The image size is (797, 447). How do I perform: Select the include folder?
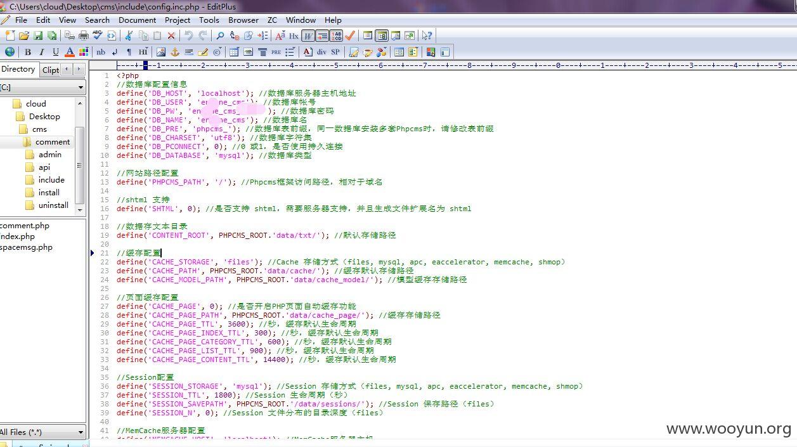[x=51, y=179]
